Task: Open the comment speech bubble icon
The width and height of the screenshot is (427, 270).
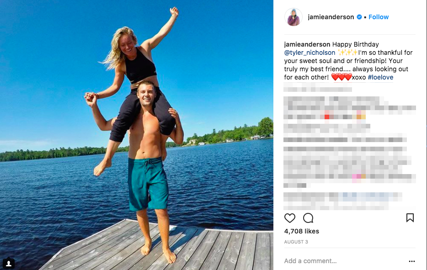Action: tap(308, 218)
